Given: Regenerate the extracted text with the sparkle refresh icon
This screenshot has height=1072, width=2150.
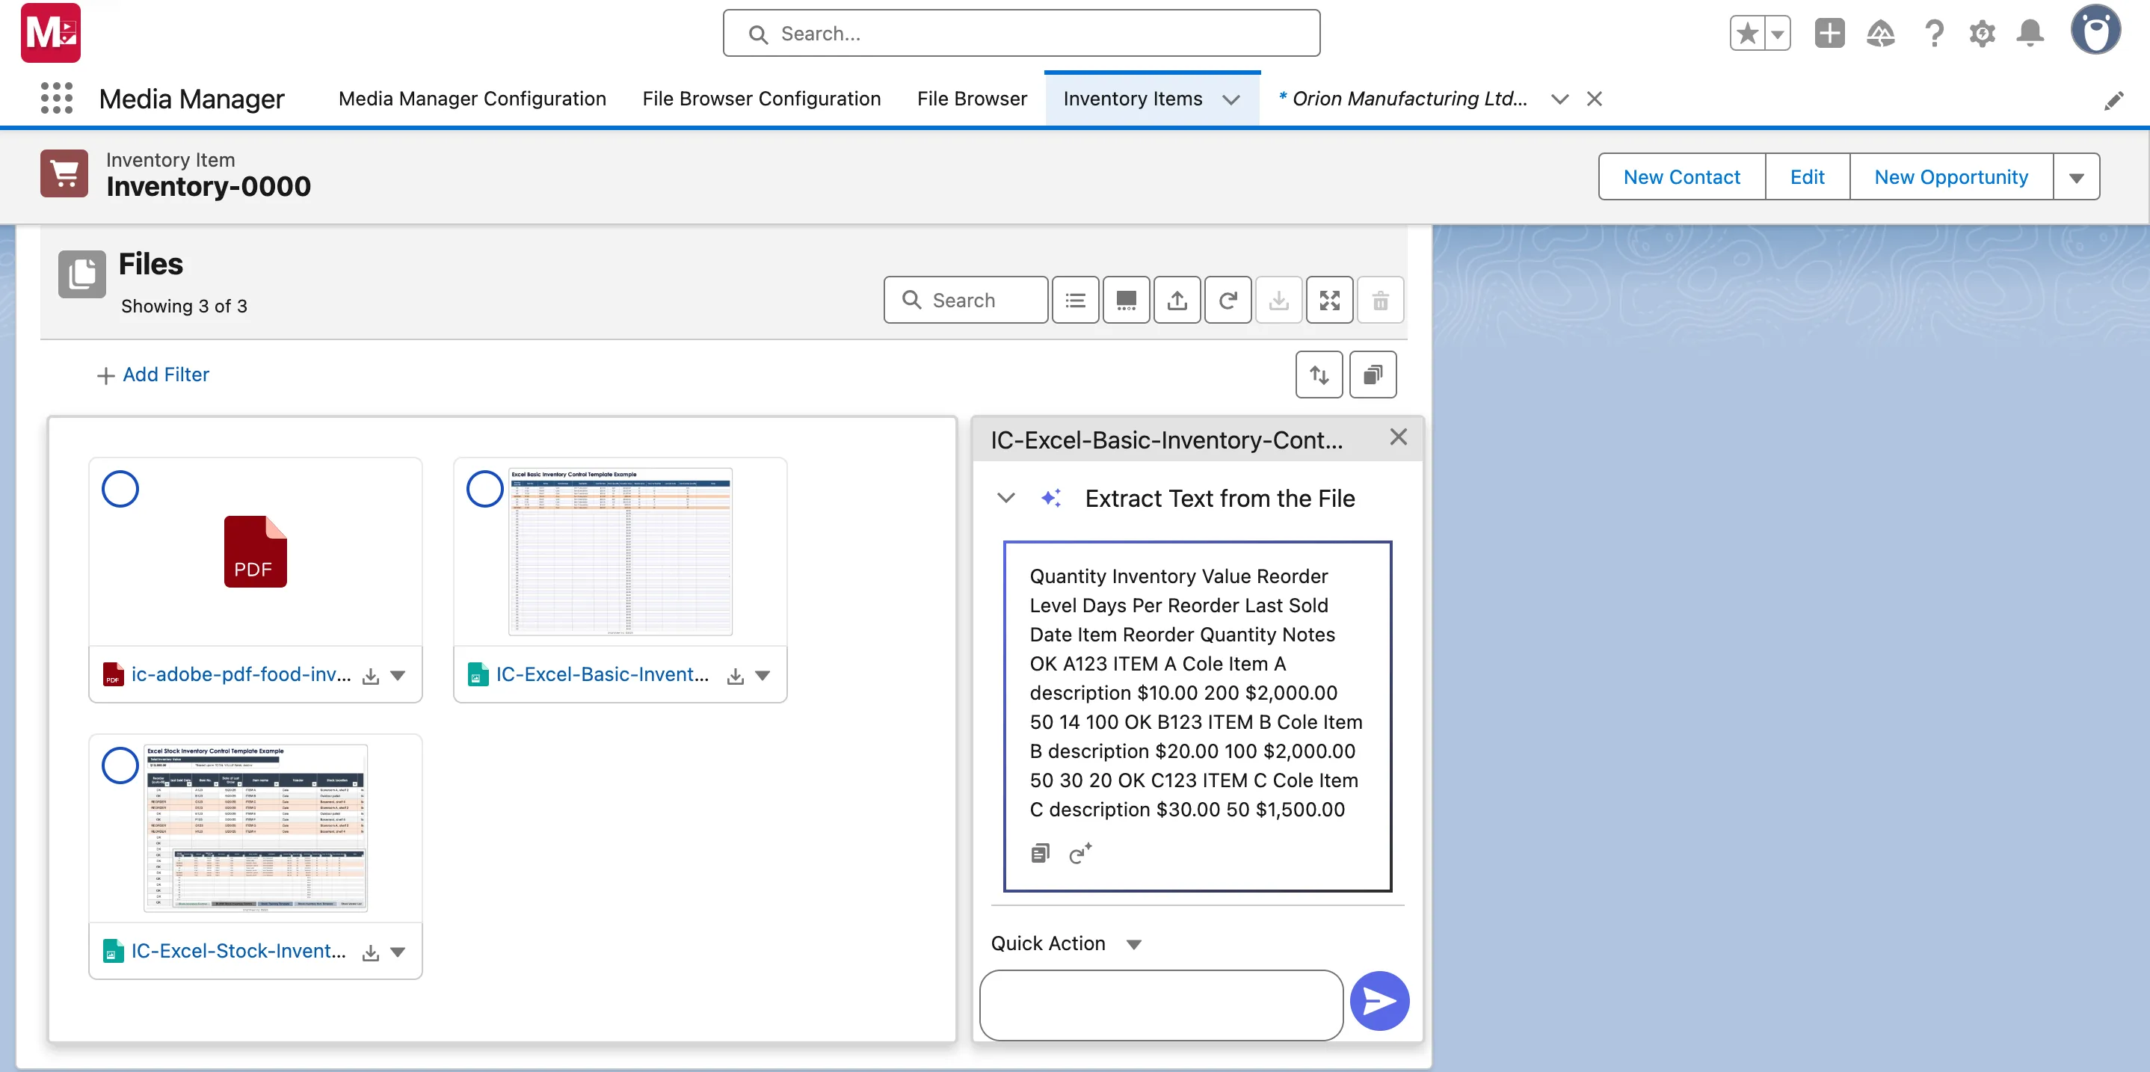Looking at the screenshot, I should point(1080,853).
